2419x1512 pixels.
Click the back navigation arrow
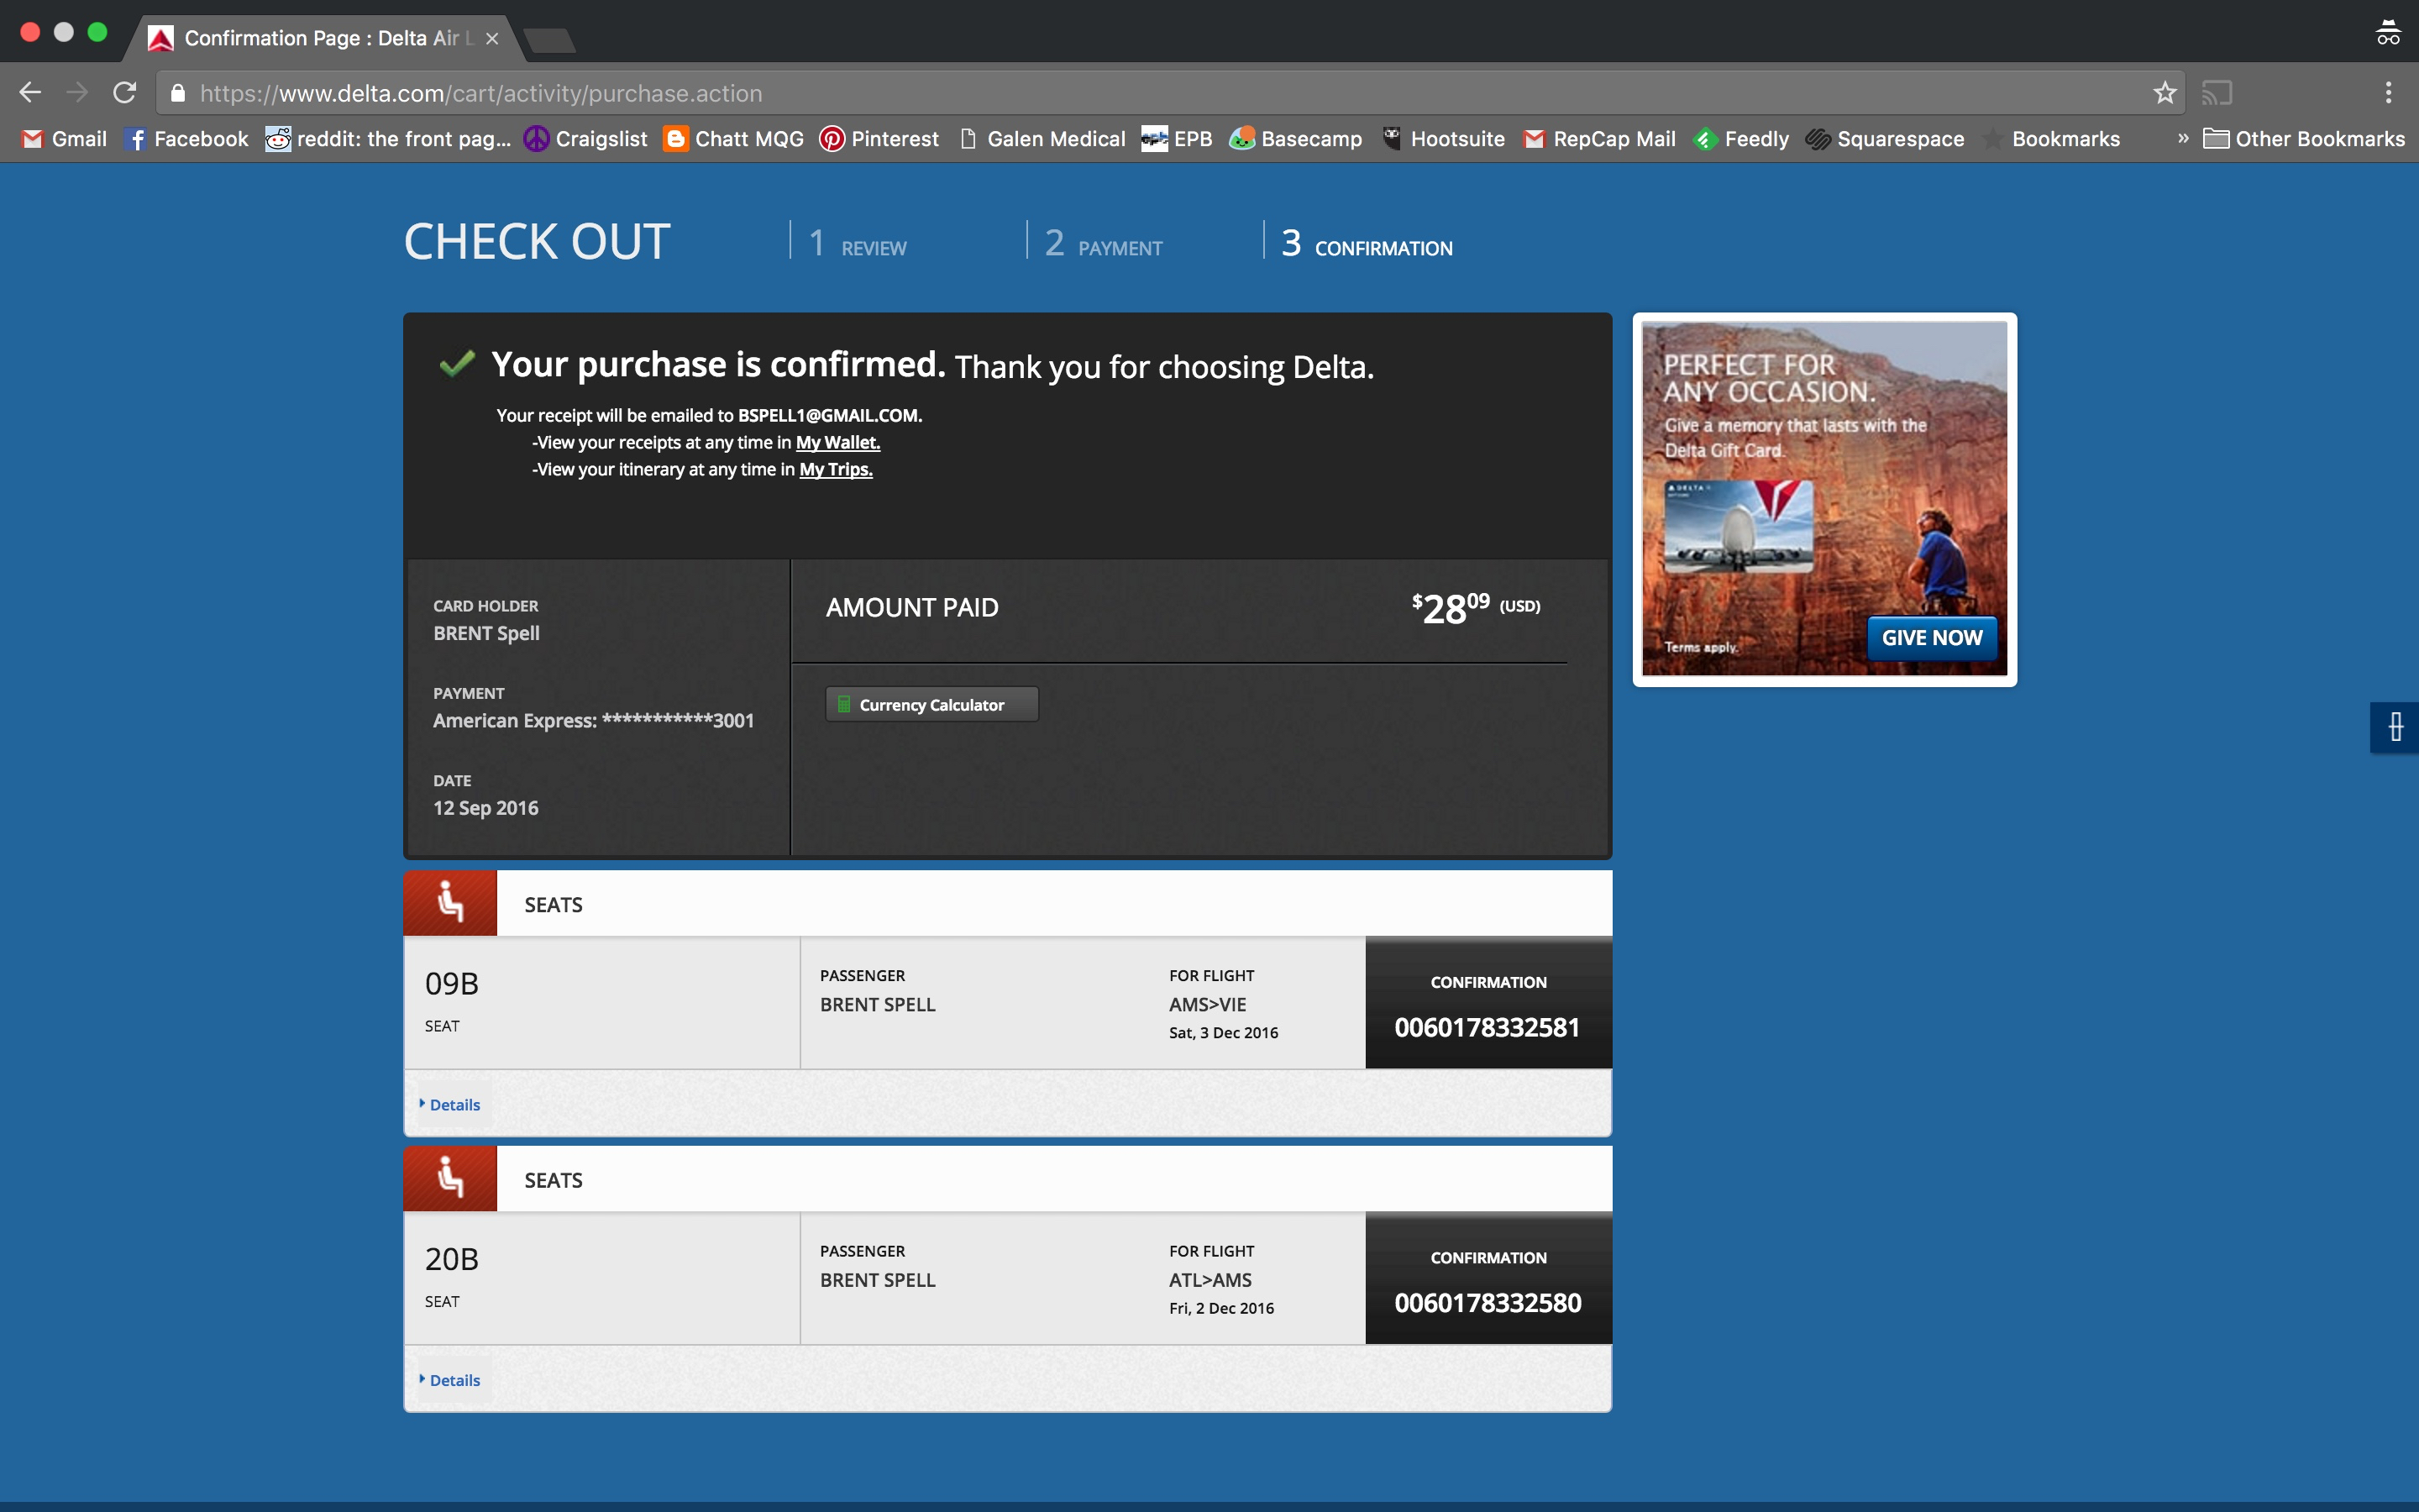(x=30, y=93)
